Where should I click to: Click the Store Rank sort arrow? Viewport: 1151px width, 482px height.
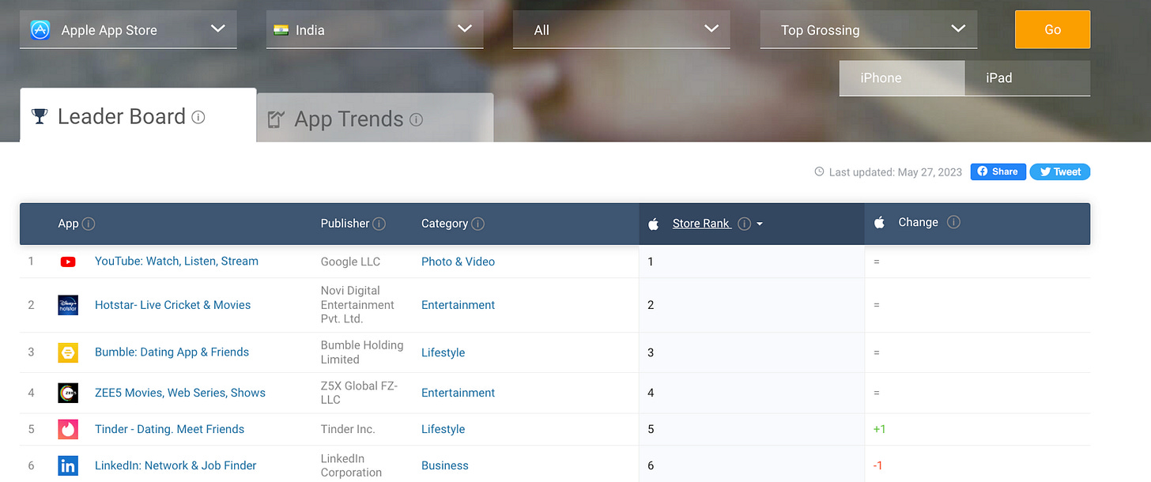760,224
